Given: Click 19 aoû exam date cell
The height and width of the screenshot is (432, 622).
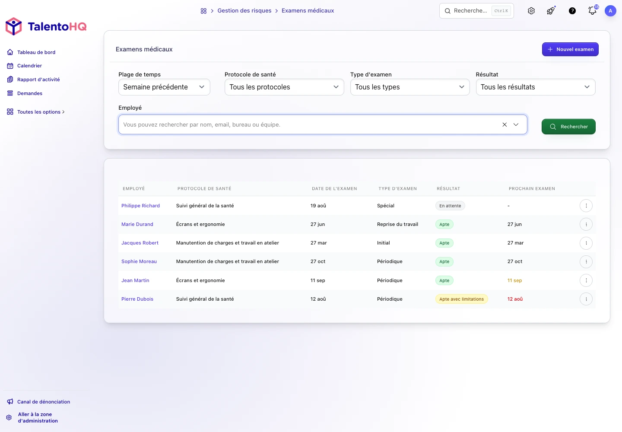Looking at the screenshot, I should tap(318, 206).
